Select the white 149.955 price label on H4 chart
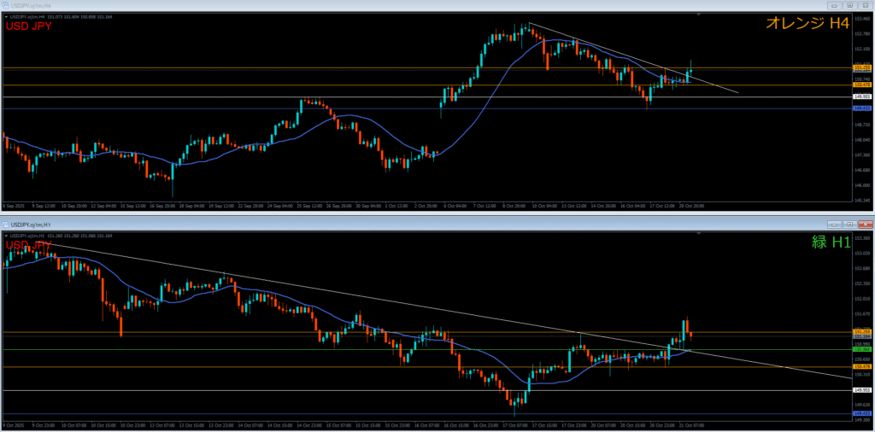The width and height of the screenshot is (875, 432). (862, 97)
